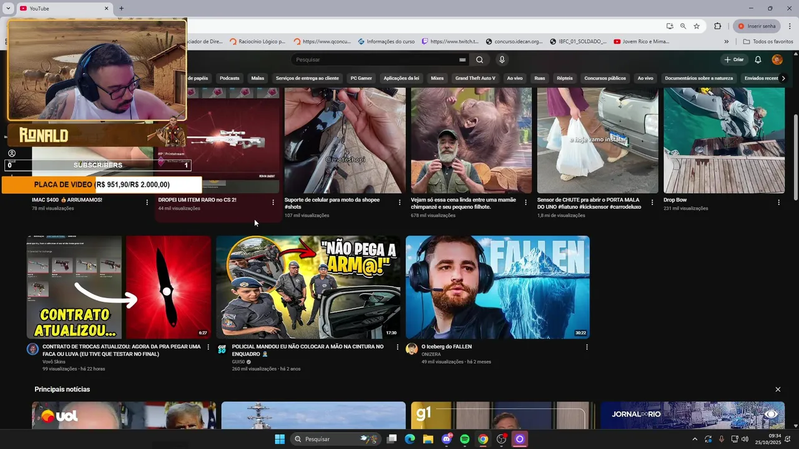Open the Windows Start menu
Screen dimensions: 799x449
[280, 439]
